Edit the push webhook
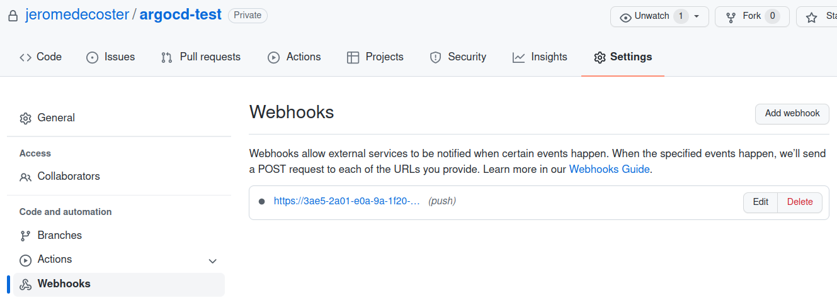837x303 pixels. [760, 202]
